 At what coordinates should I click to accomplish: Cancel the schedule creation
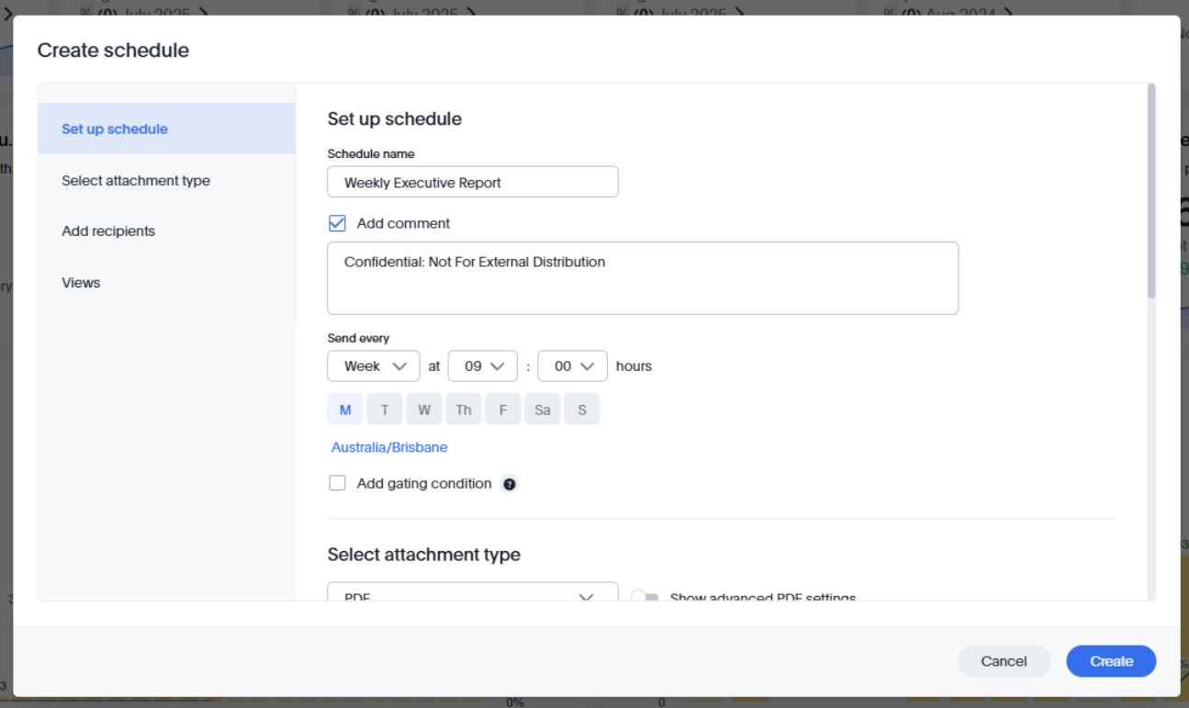click(x=1004, y=661)
